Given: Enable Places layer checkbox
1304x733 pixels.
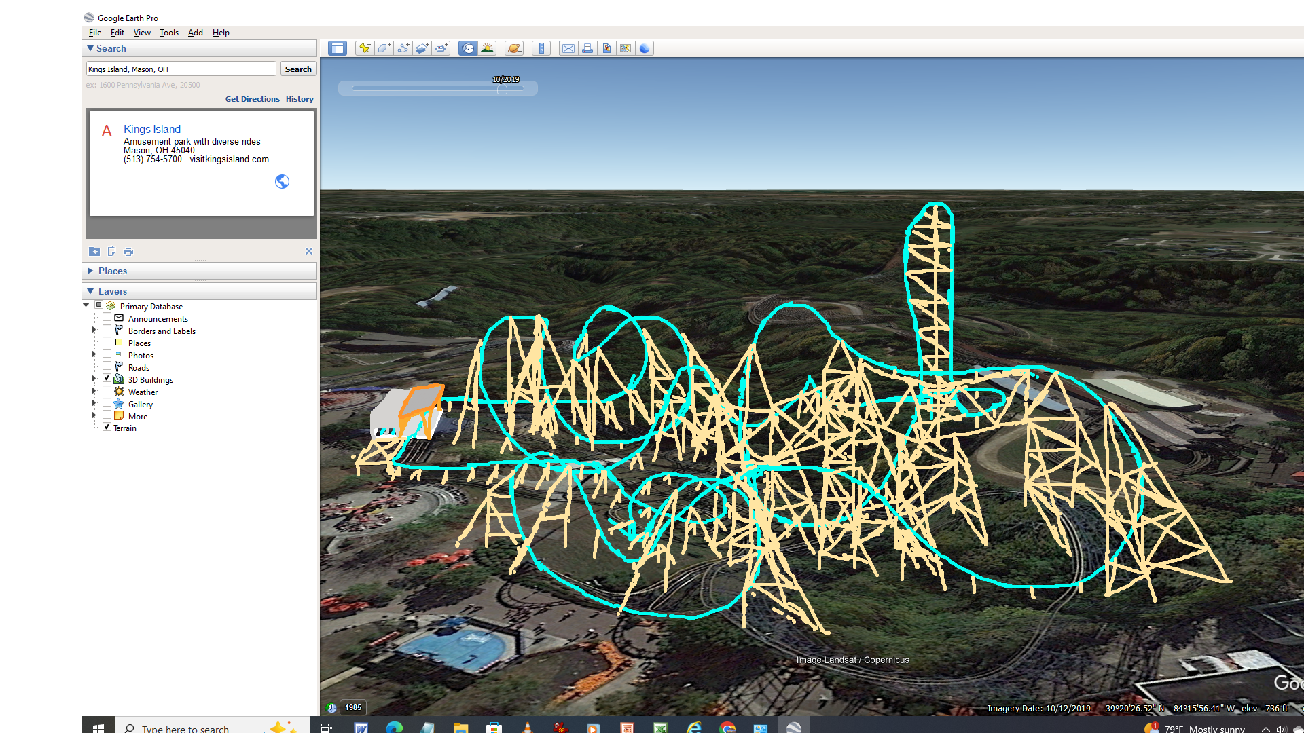Looking at the screenshot, I should click(x=107, y=342).
